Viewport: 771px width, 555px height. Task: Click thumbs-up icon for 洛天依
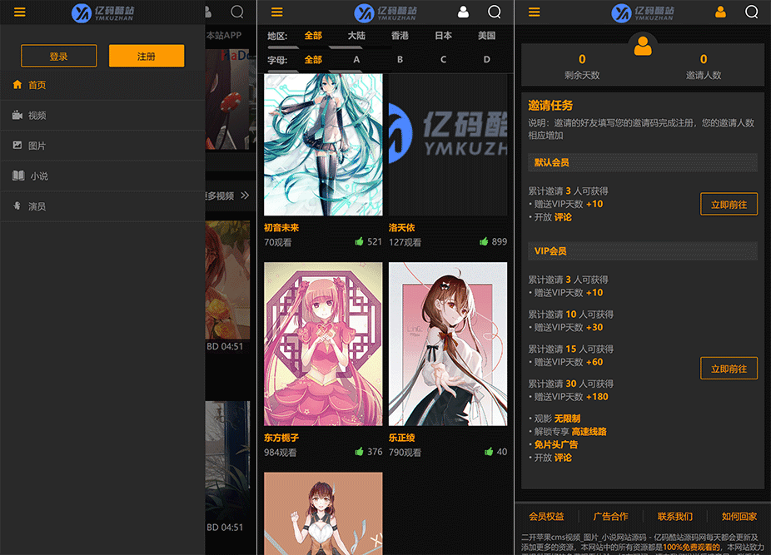[x=484, y=241]
